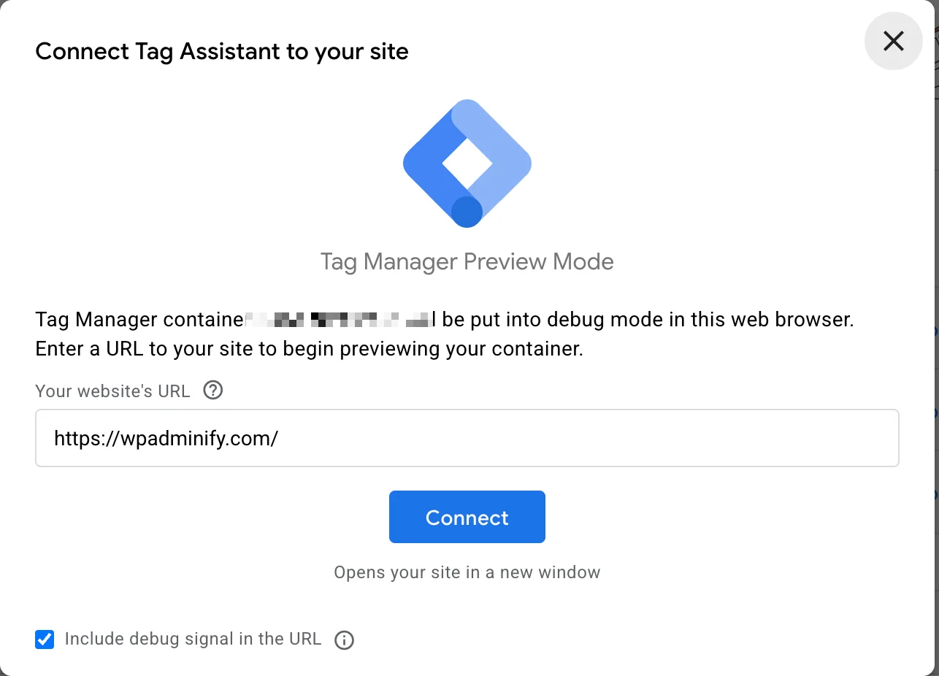
Task: Click the text Opens your site in a new window
Action: click(x=467, y=572)
